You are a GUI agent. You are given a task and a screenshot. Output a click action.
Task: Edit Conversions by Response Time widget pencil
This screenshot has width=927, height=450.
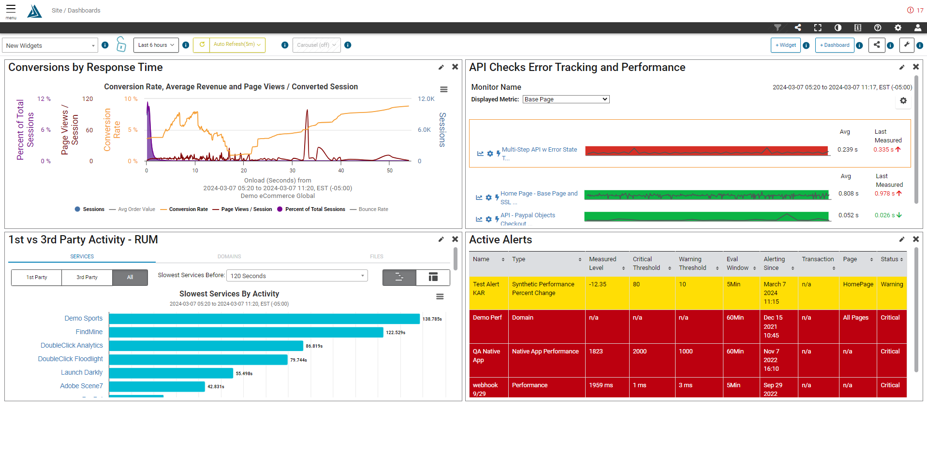pos(441,67)
